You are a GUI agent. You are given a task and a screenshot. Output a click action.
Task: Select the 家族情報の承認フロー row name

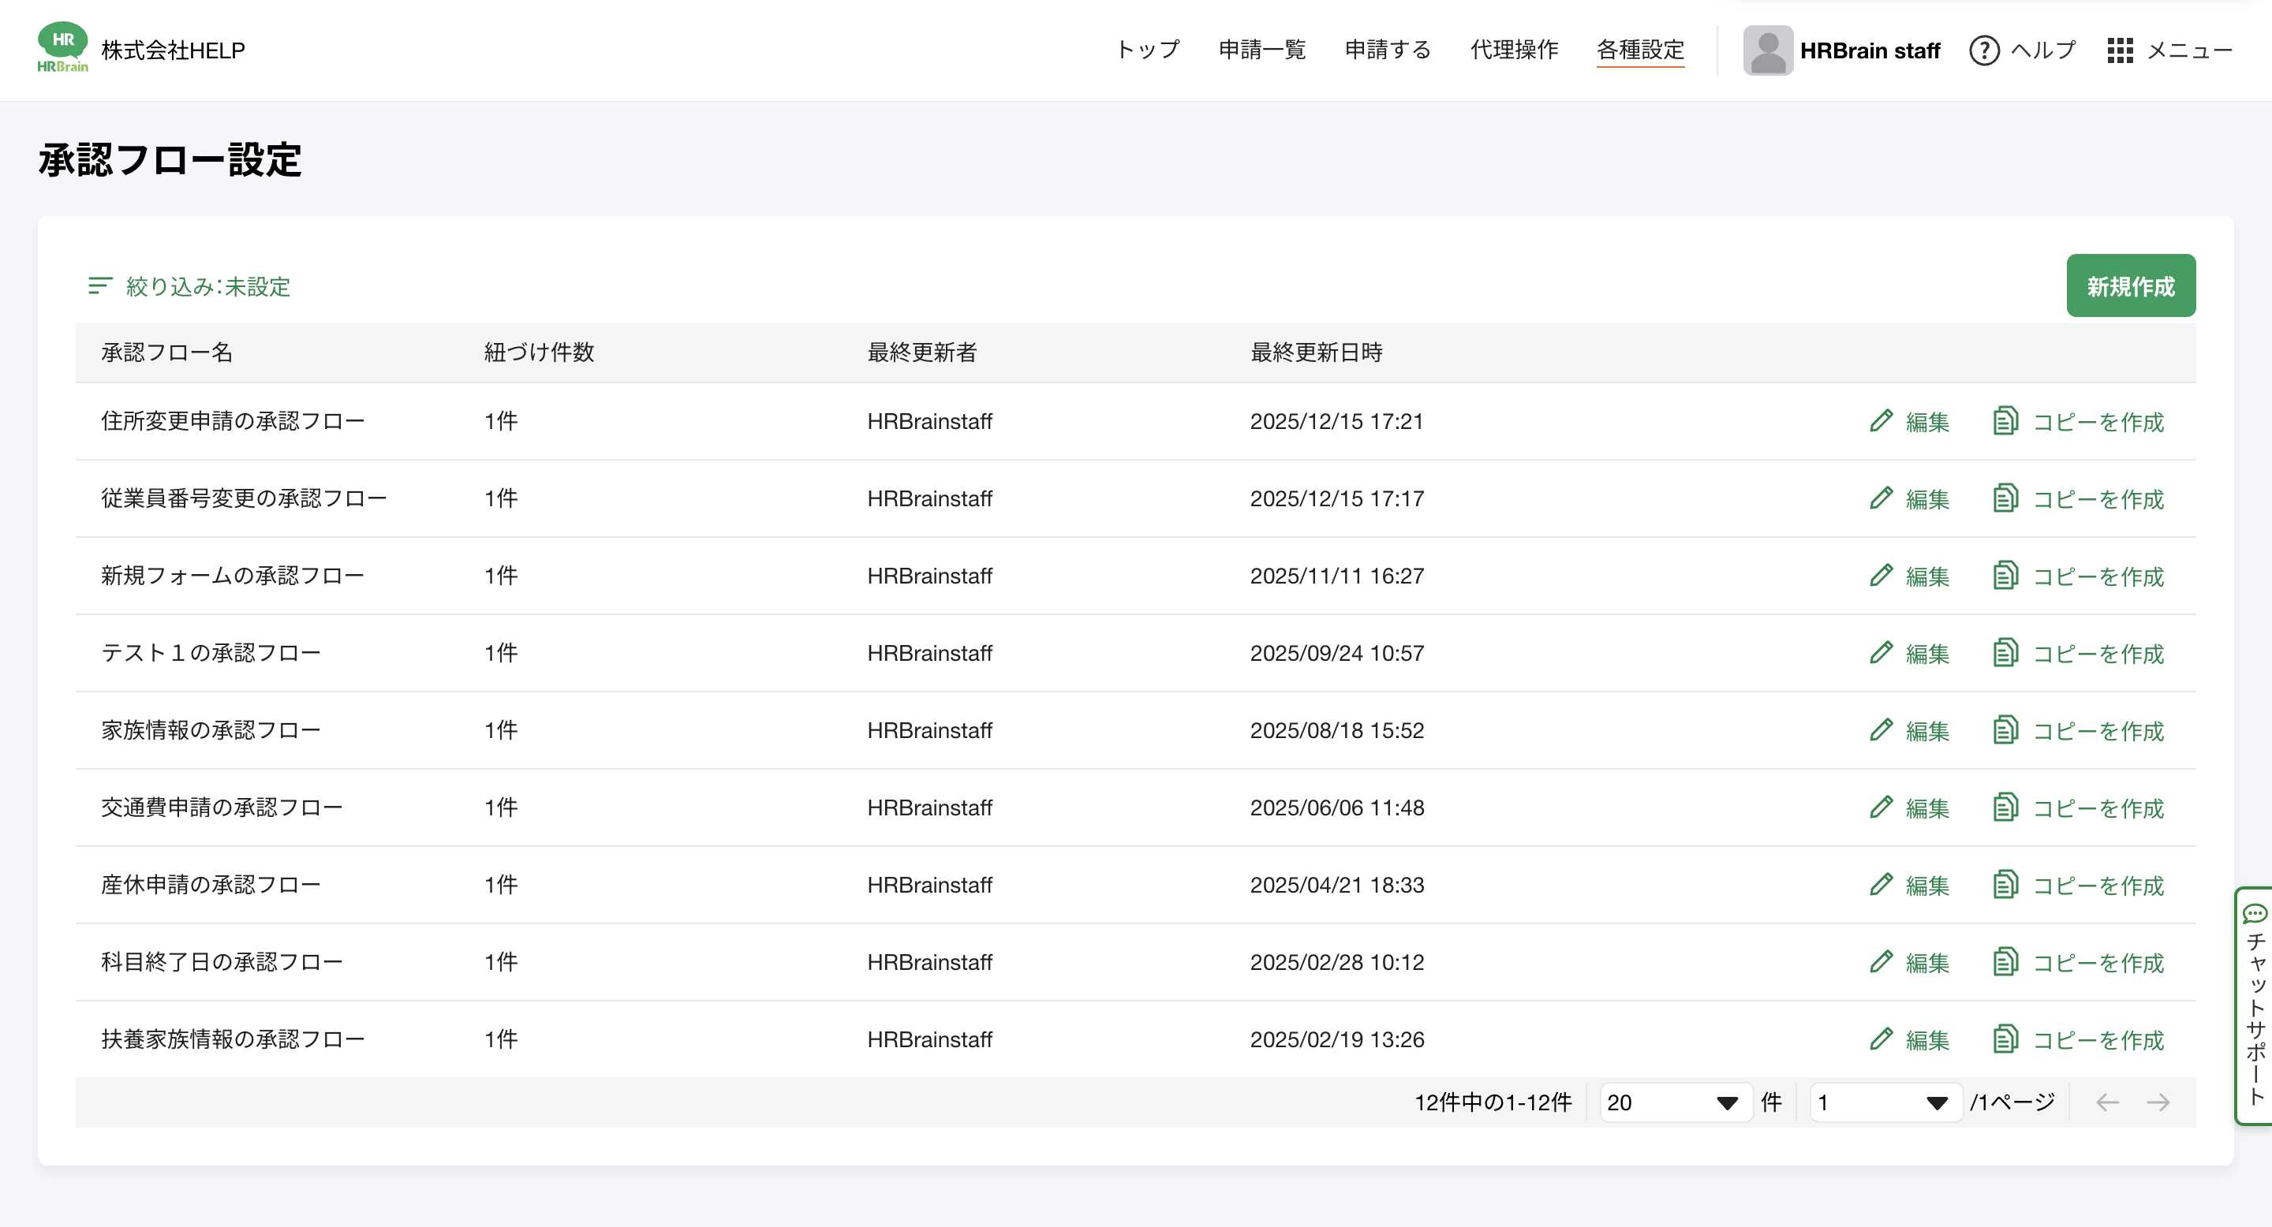click(210, 730)
